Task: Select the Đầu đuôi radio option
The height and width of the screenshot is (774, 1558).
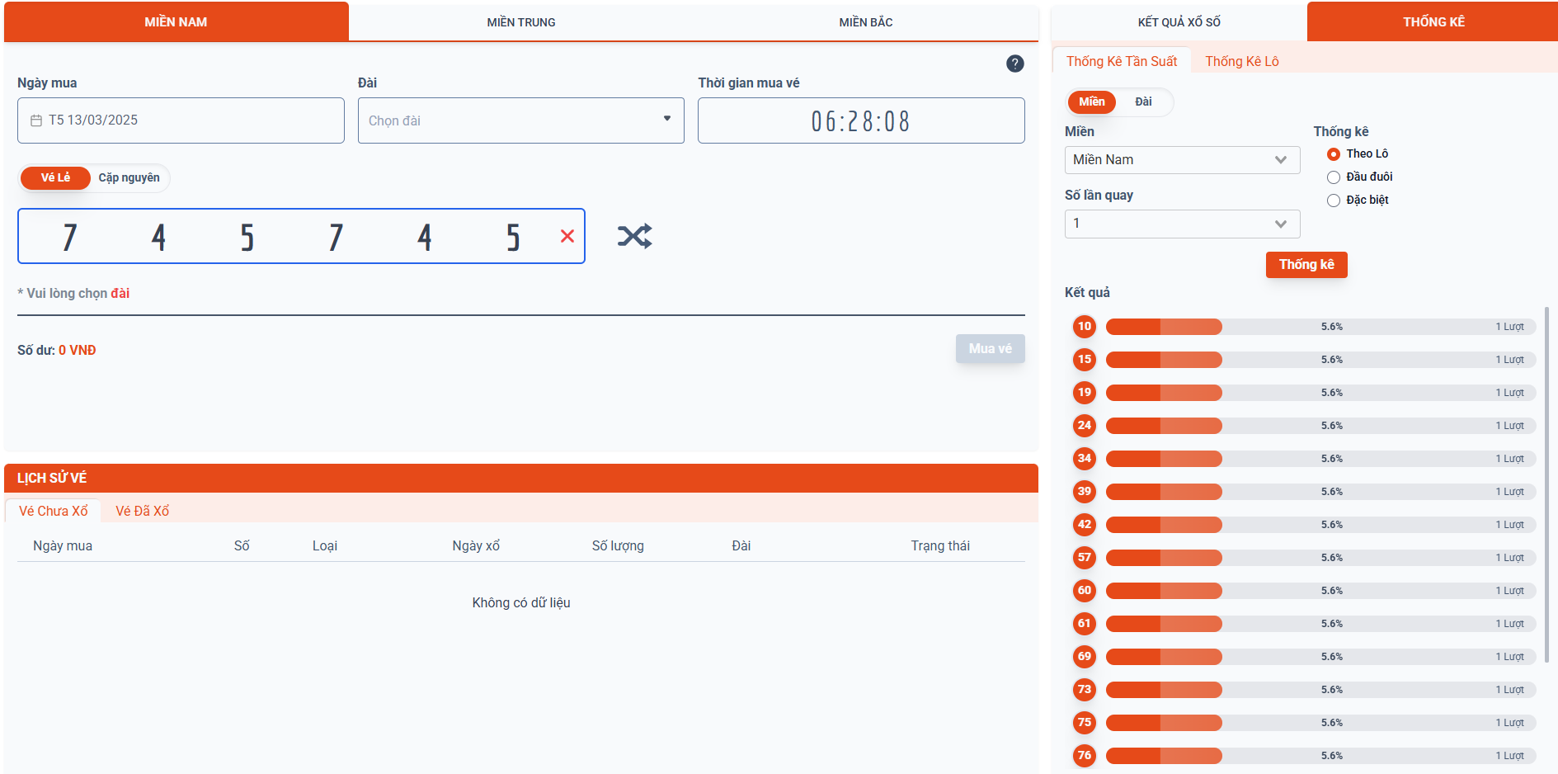Action: (x=1333, y=177)
